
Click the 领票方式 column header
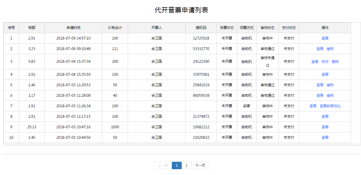coord(247,28)
